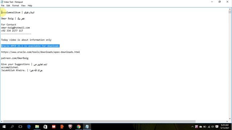Open the orange presentation app on the taskbar
Image resolution: width=232 pixels, height=130 pixels.
pyautogui.click(x=62, y=127)
